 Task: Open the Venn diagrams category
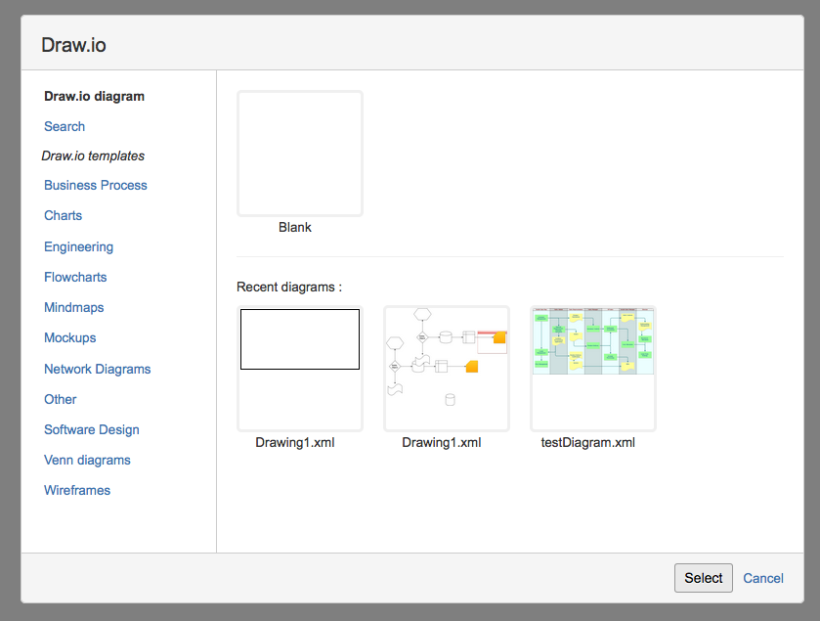coord(87,460)
